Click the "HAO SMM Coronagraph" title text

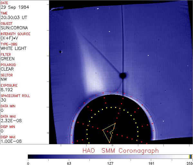click(x=121, y=151)
